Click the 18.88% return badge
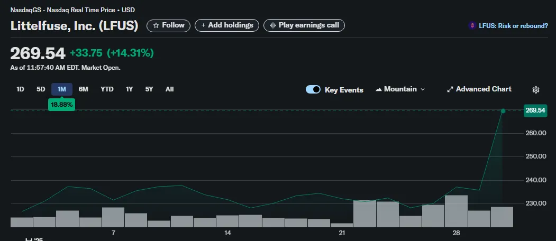 coord(62,104)
